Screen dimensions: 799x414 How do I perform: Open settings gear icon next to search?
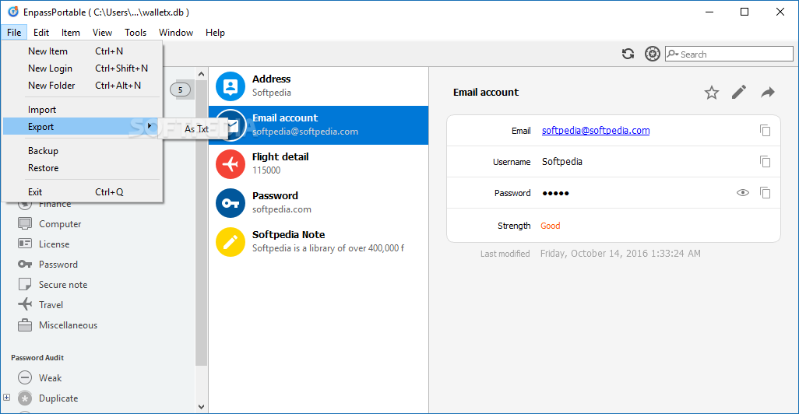pos(653,54)
